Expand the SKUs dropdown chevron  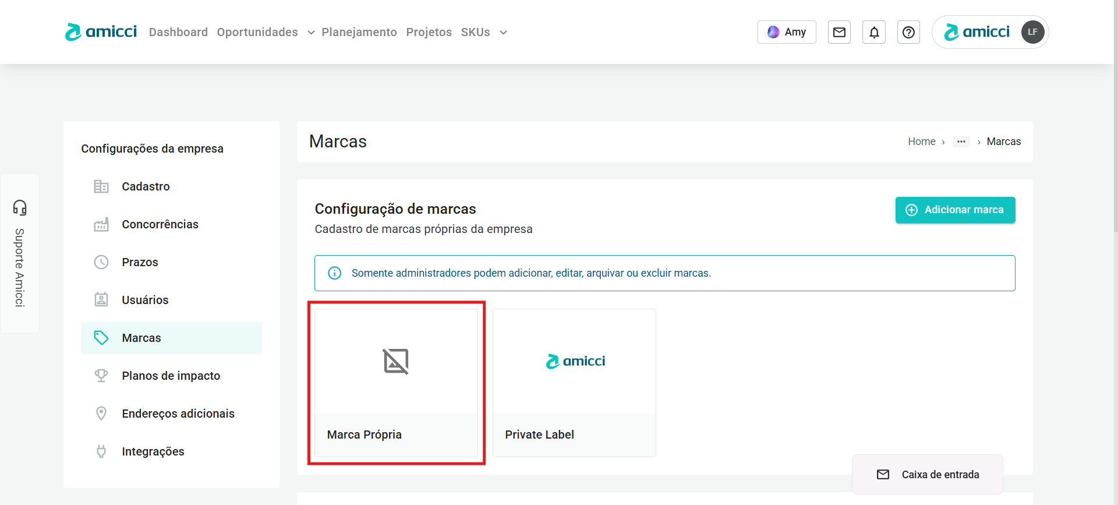tap(503, 33)
